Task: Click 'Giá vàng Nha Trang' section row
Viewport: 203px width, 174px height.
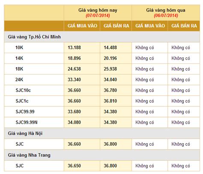Action: click(102, 155)
